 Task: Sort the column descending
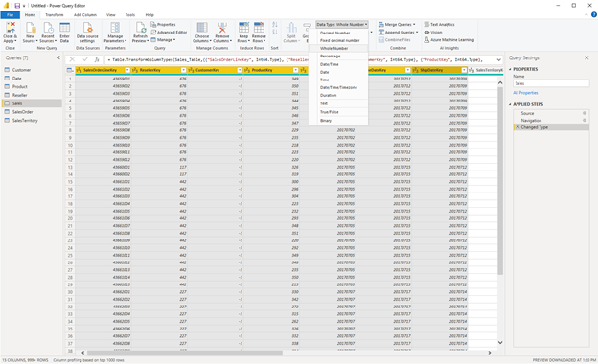pyautogui.click(x=275, y=32)
